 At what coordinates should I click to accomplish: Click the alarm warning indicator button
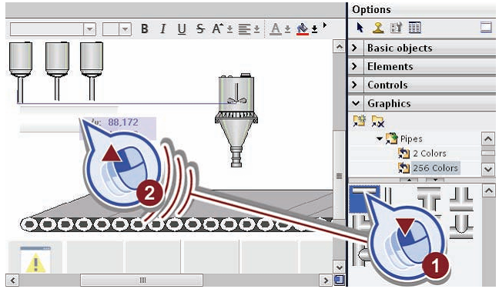click(x=35, y=258)
